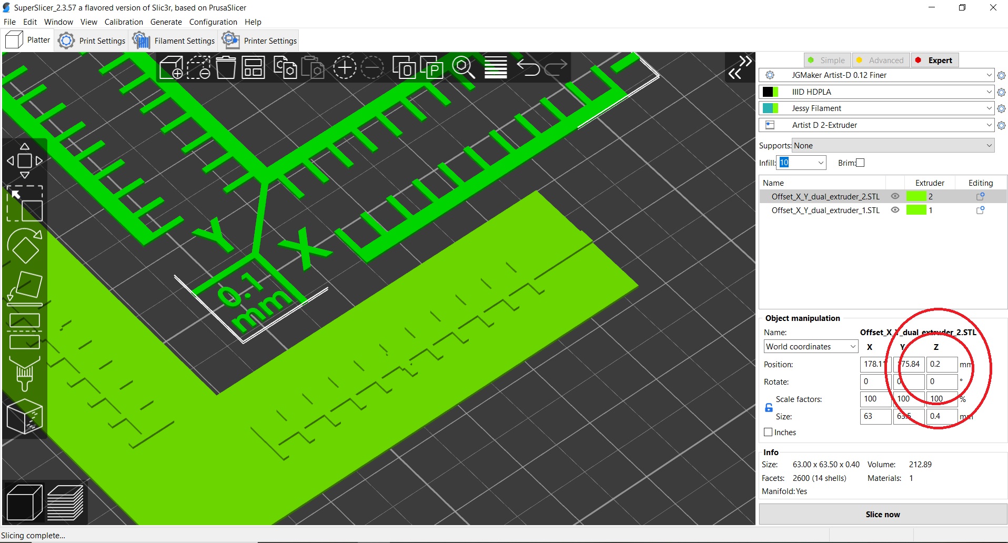Arrange objects on the platter
Image resolution: width=1008 pixels, height=543 pixels.
[253, 67]
